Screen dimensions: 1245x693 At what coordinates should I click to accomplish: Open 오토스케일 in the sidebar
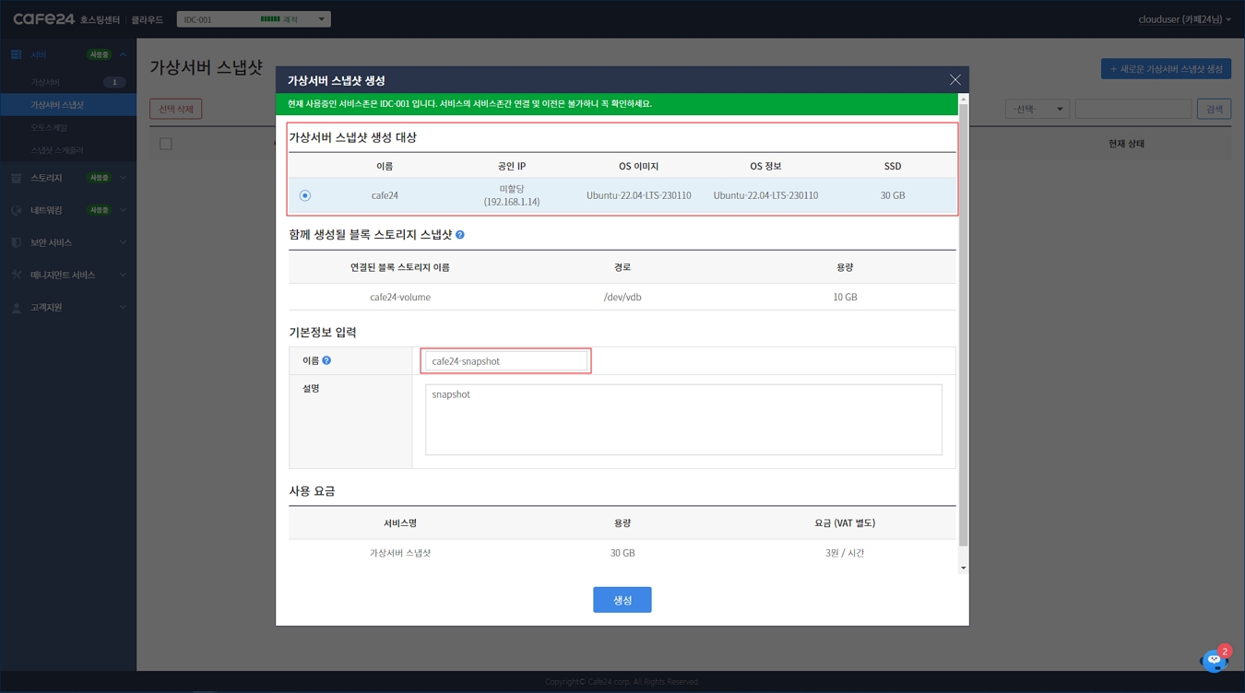(49, 127)
